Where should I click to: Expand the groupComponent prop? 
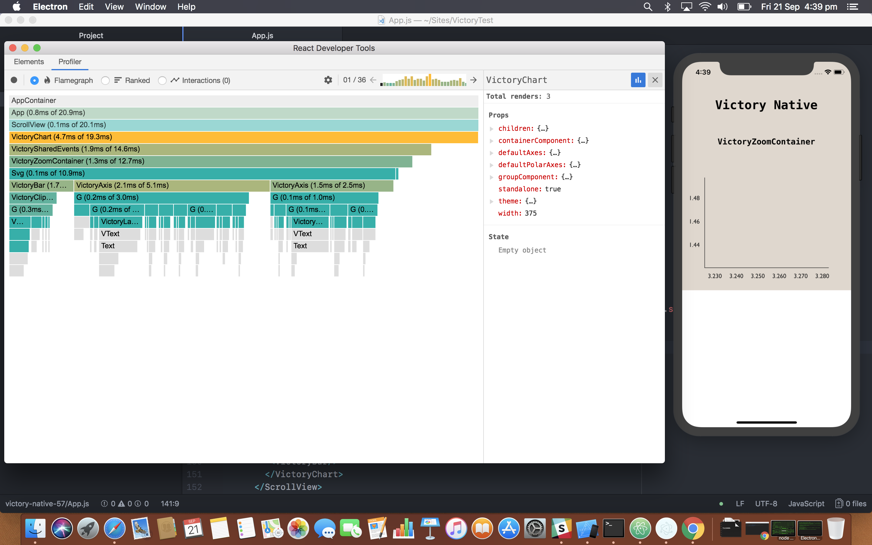tap(491, 177)
